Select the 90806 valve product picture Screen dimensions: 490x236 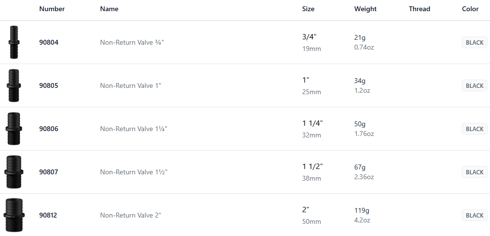click(14, 129)
